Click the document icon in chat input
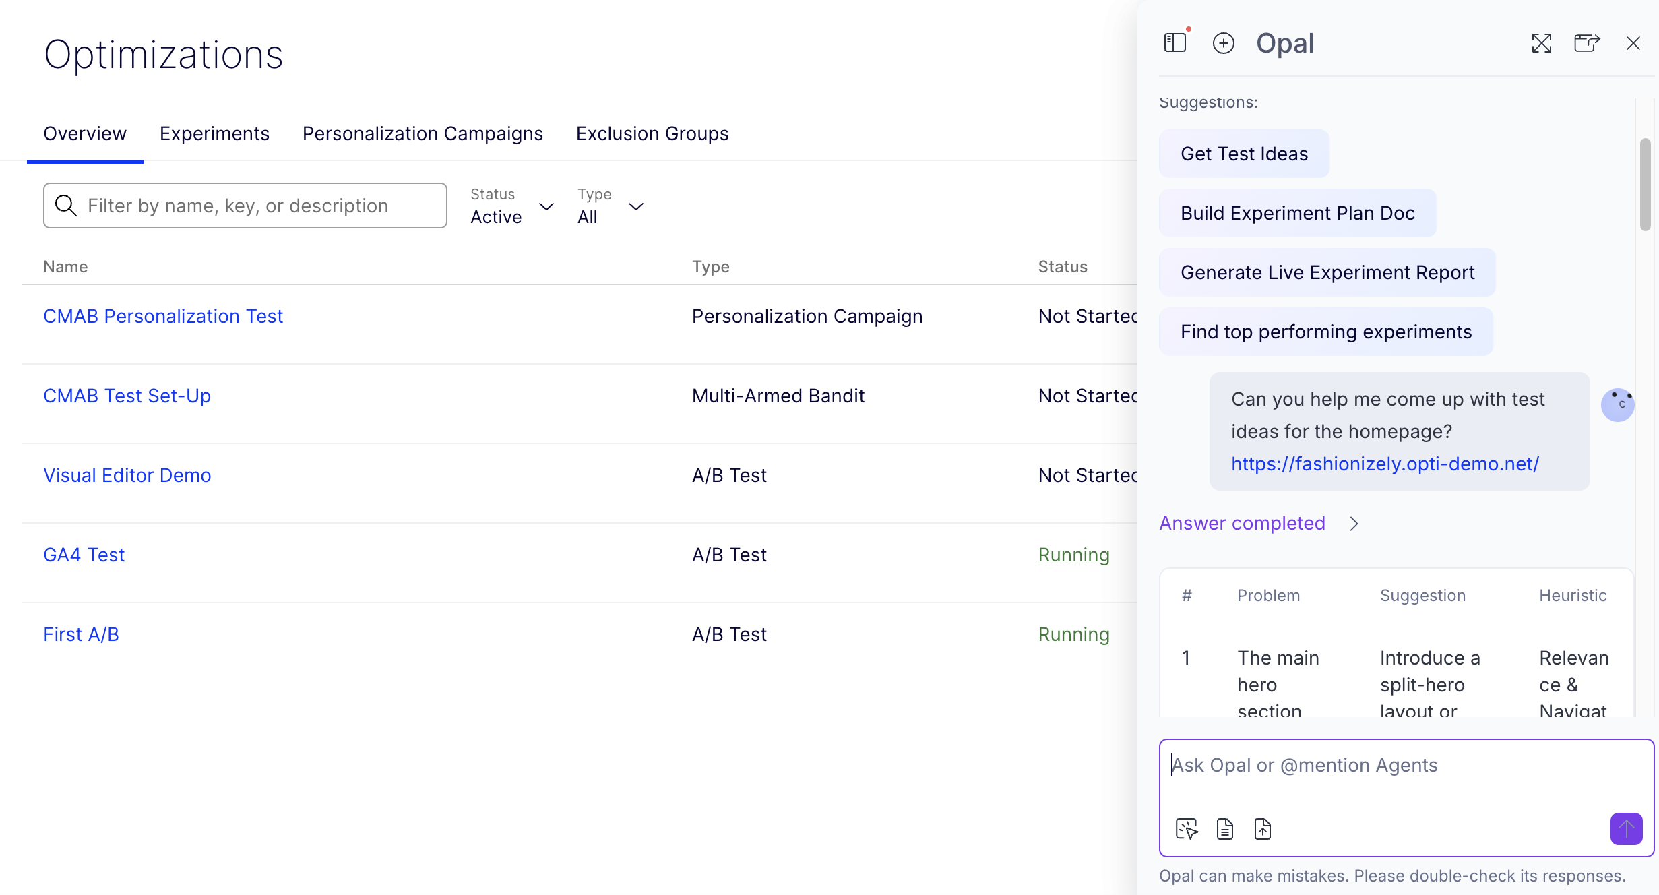Viewport: 1659px width, 895px height. 1225,828
